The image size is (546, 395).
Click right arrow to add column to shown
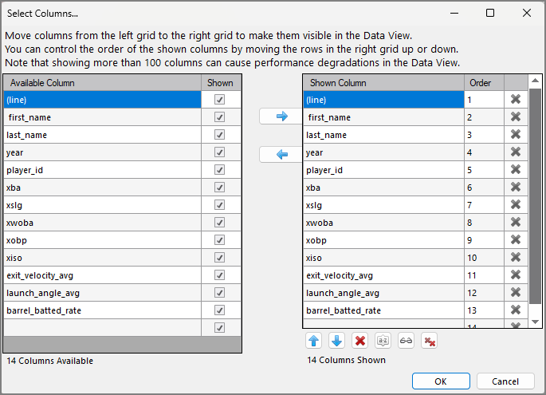tap(281, 117)
